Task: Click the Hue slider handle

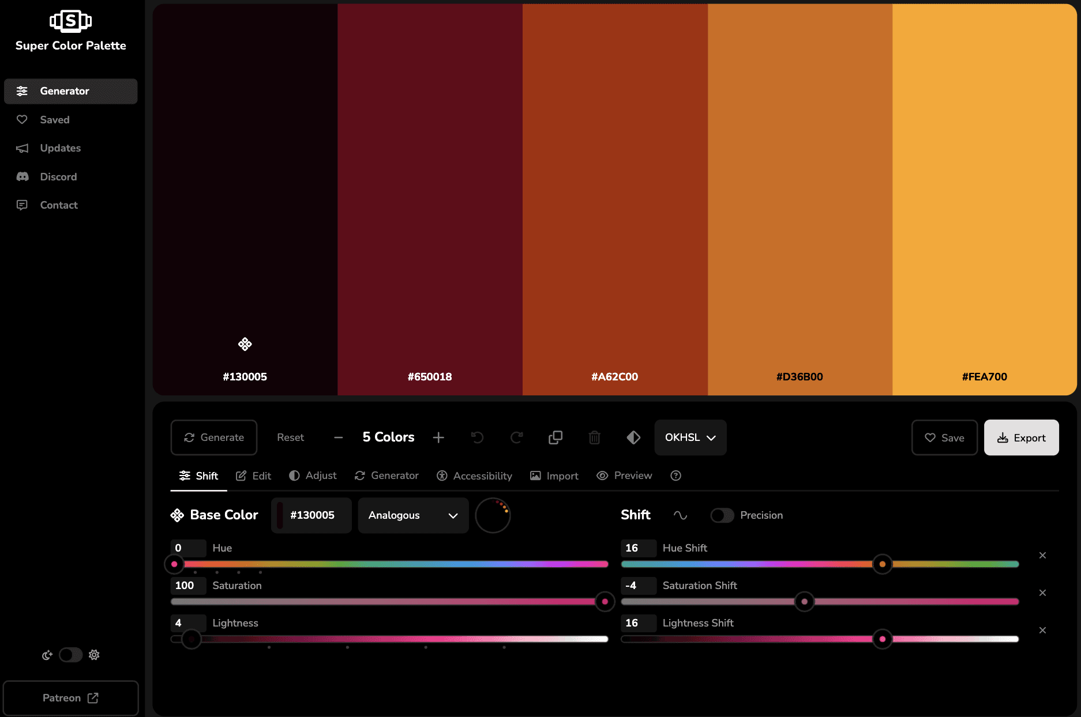Action: (174, 564)
